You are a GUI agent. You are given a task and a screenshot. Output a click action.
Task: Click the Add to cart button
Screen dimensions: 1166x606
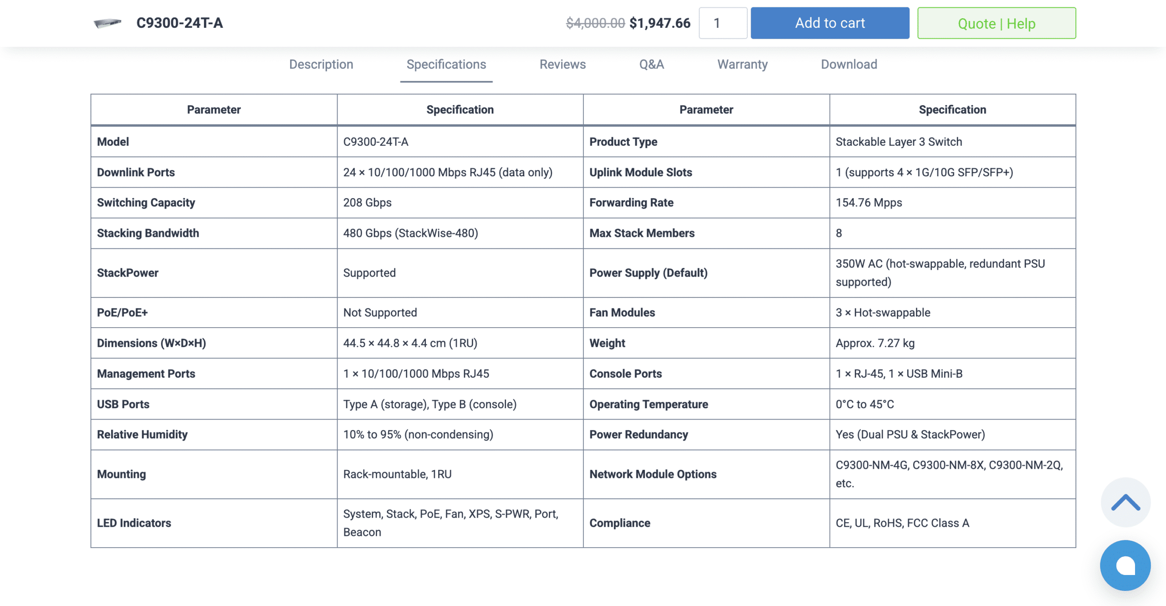pos(829,23)
